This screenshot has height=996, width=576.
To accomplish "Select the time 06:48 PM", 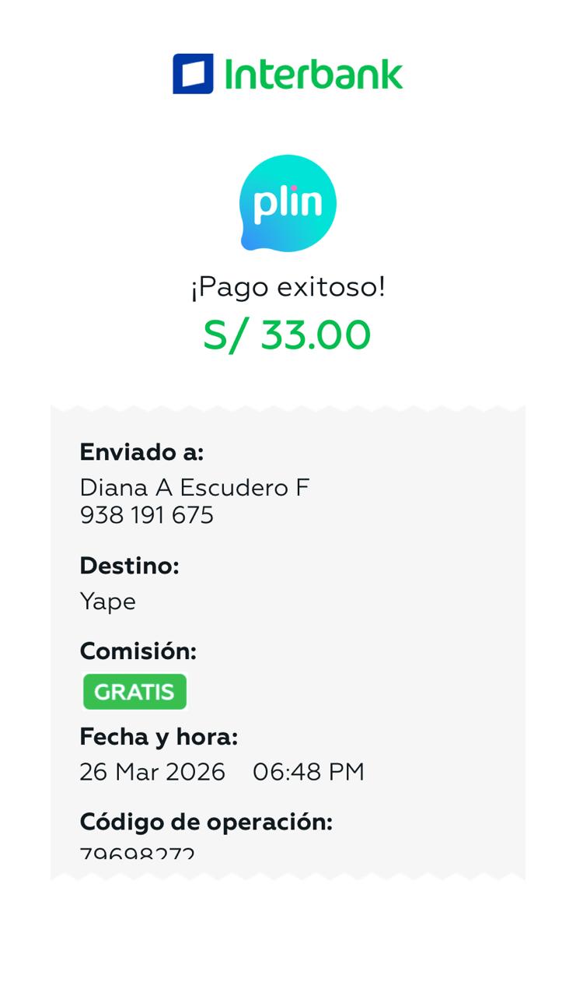I will 309,772.
